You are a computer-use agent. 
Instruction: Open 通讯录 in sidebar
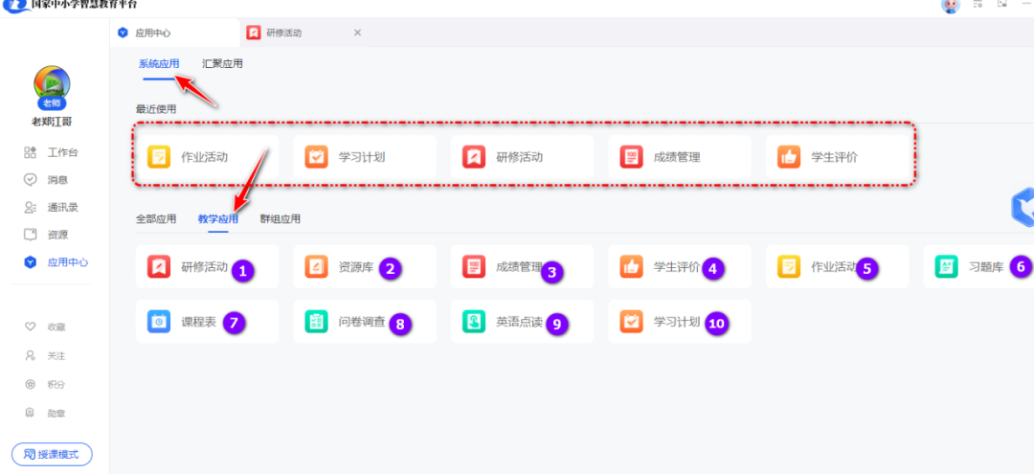51,207
